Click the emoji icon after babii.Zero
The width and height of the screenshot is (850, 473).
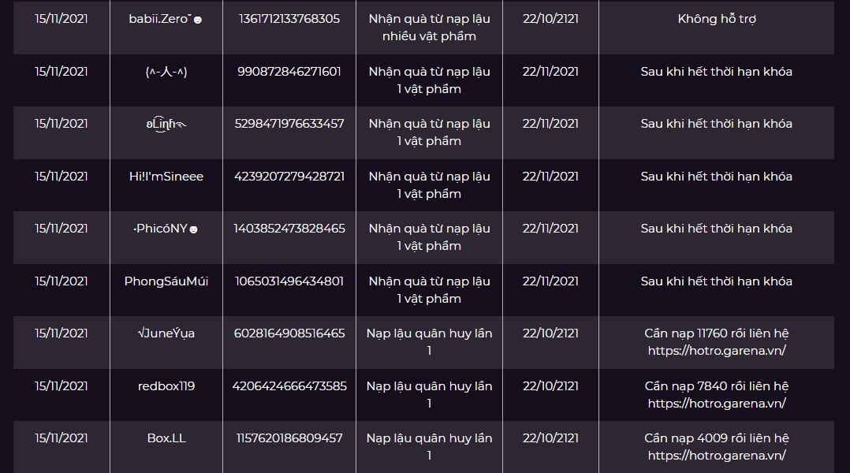coord(198,20)
